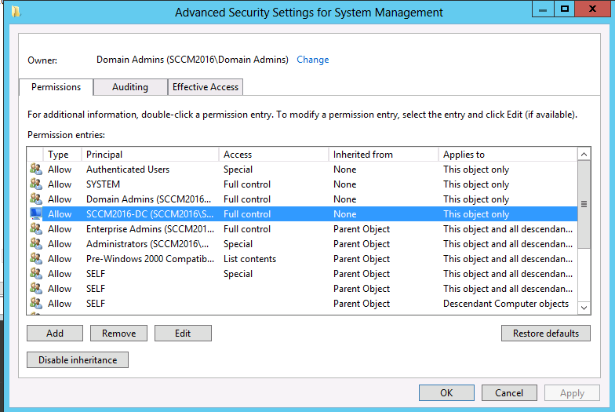The height and width of the screenshot is (412, 615).
Task: Open the Effective Access tab
Action: [206, 87]
